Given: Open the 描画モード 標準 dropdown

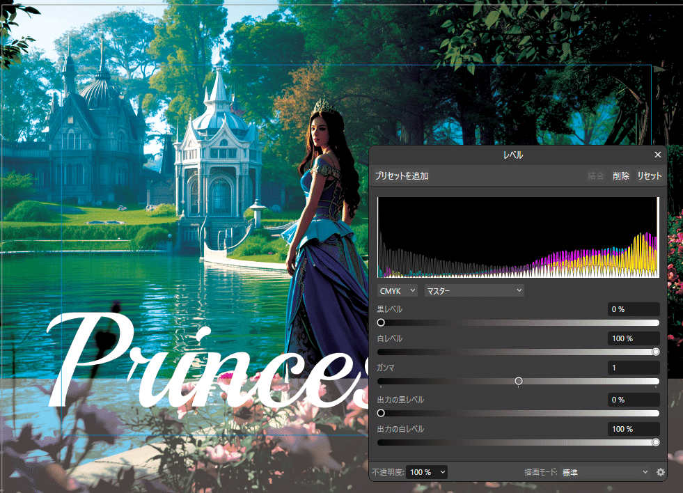Looking at the screenshot, I should pos(604,472).
